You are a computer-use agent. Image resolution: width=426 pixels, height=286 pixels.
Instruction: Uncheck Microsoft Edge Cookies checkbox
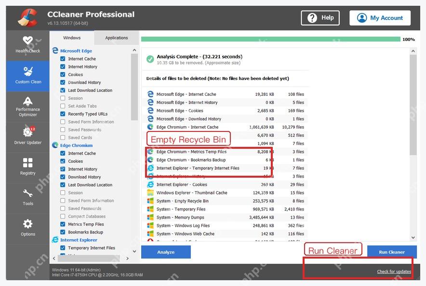63,74
